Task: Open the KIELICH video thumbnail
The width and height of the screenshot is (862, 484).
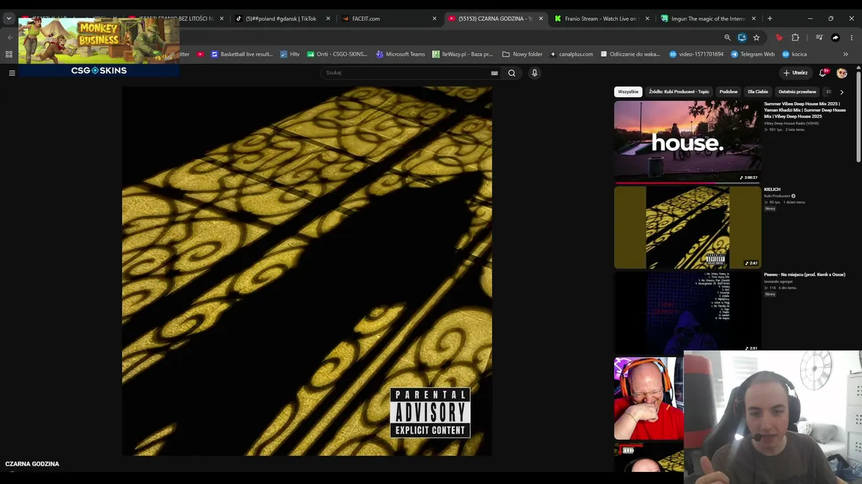Action: (688, 227)
